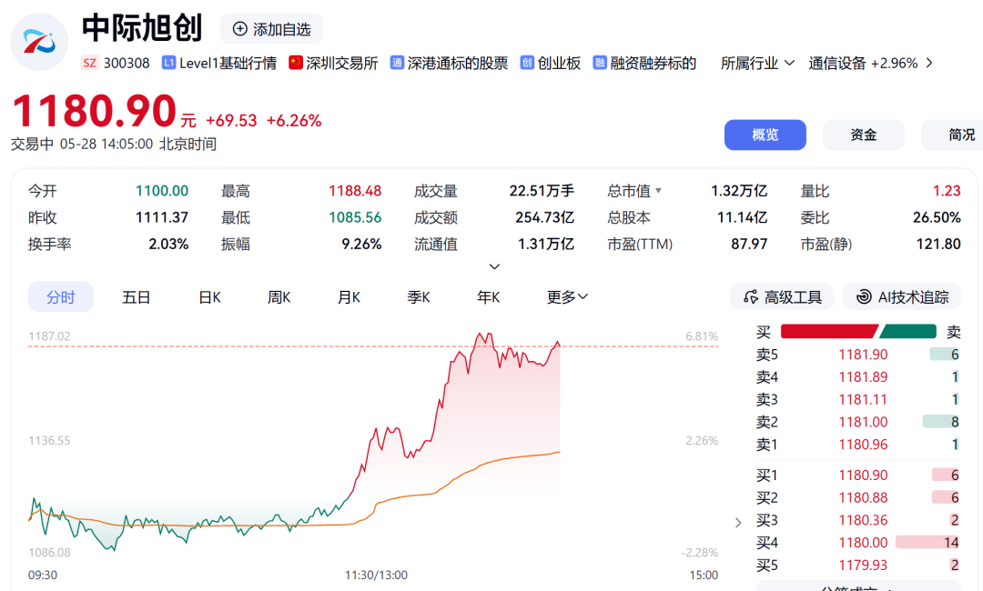This screenshot has height=591, width=983.
Task: Click the 量比 value 1.23
Action: (x=947, y=191)
